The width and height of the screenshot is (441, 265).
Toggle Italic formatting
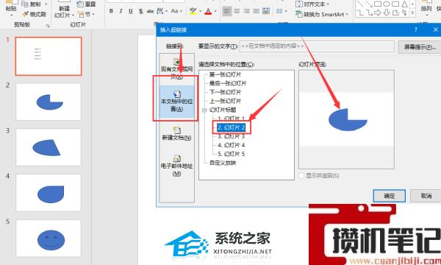pos(121,11)
